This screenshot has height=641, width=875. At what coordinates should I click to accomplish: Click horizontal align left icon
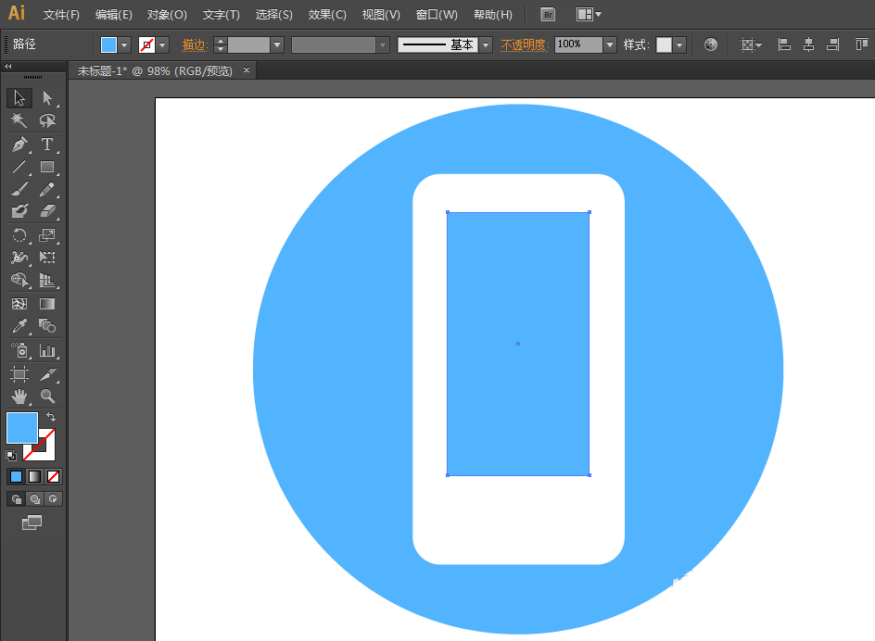click(784, 44)
